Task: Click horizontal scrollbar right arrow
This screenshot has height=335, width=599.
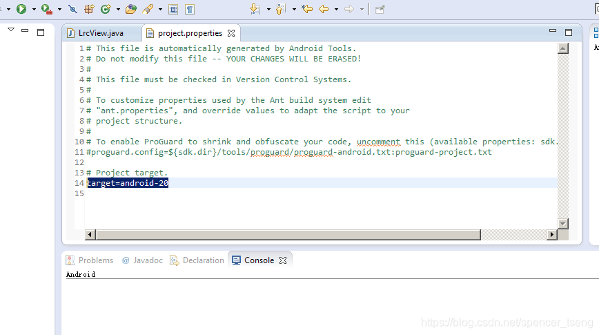Action: [551, 234]
